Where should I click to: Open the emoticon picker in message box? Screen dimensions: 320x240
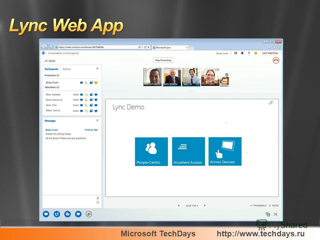pyautogui.click(x=98, y=202)
